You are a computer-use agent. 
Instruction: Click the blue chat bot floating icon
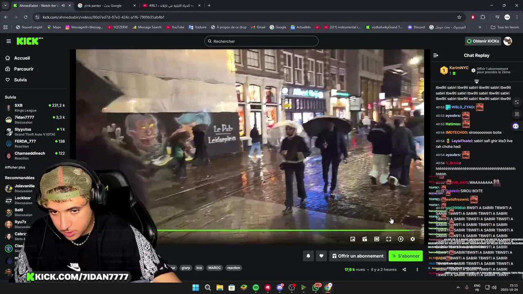point(516,126)
